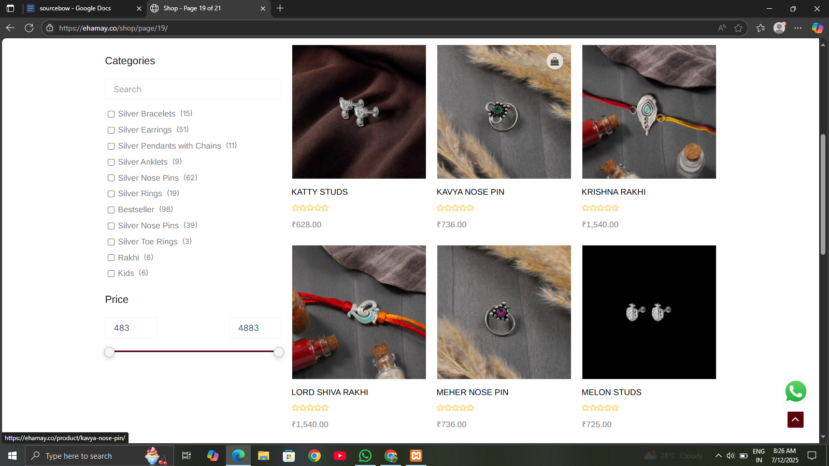Open a new browser tab
The image size is (829, 466).
tap(280, 8)
